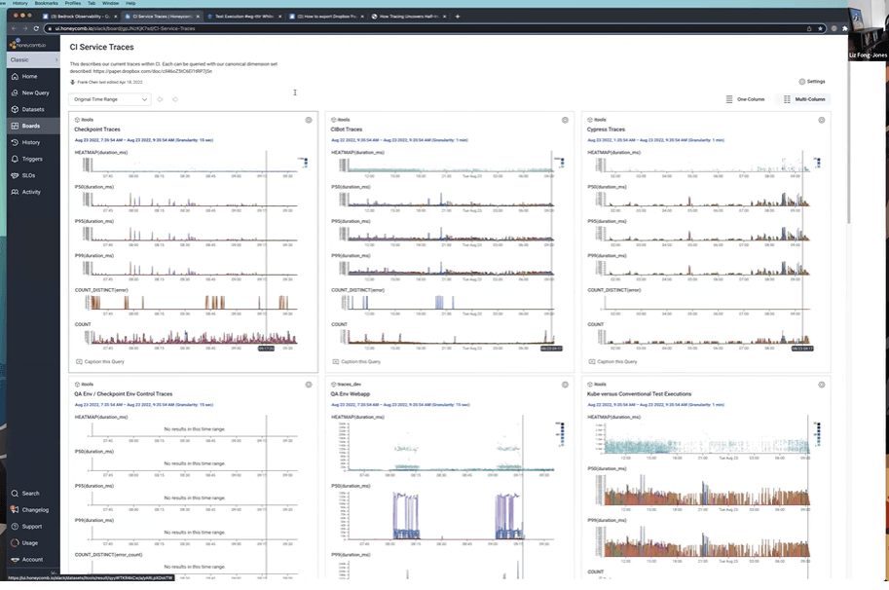889x590 pixels.
Task: Open board Settings
Action: click(811, 82)
